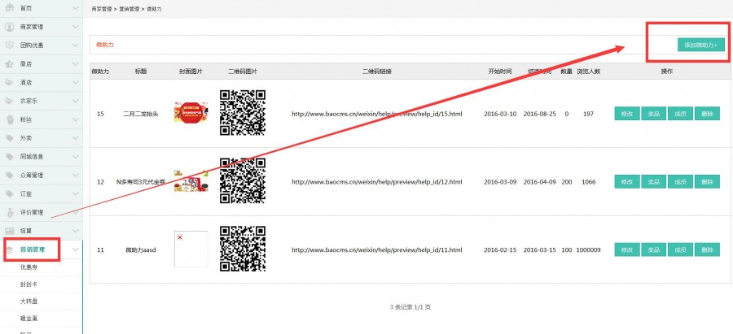Open the 大转盘 submenu item

point(29,301)
